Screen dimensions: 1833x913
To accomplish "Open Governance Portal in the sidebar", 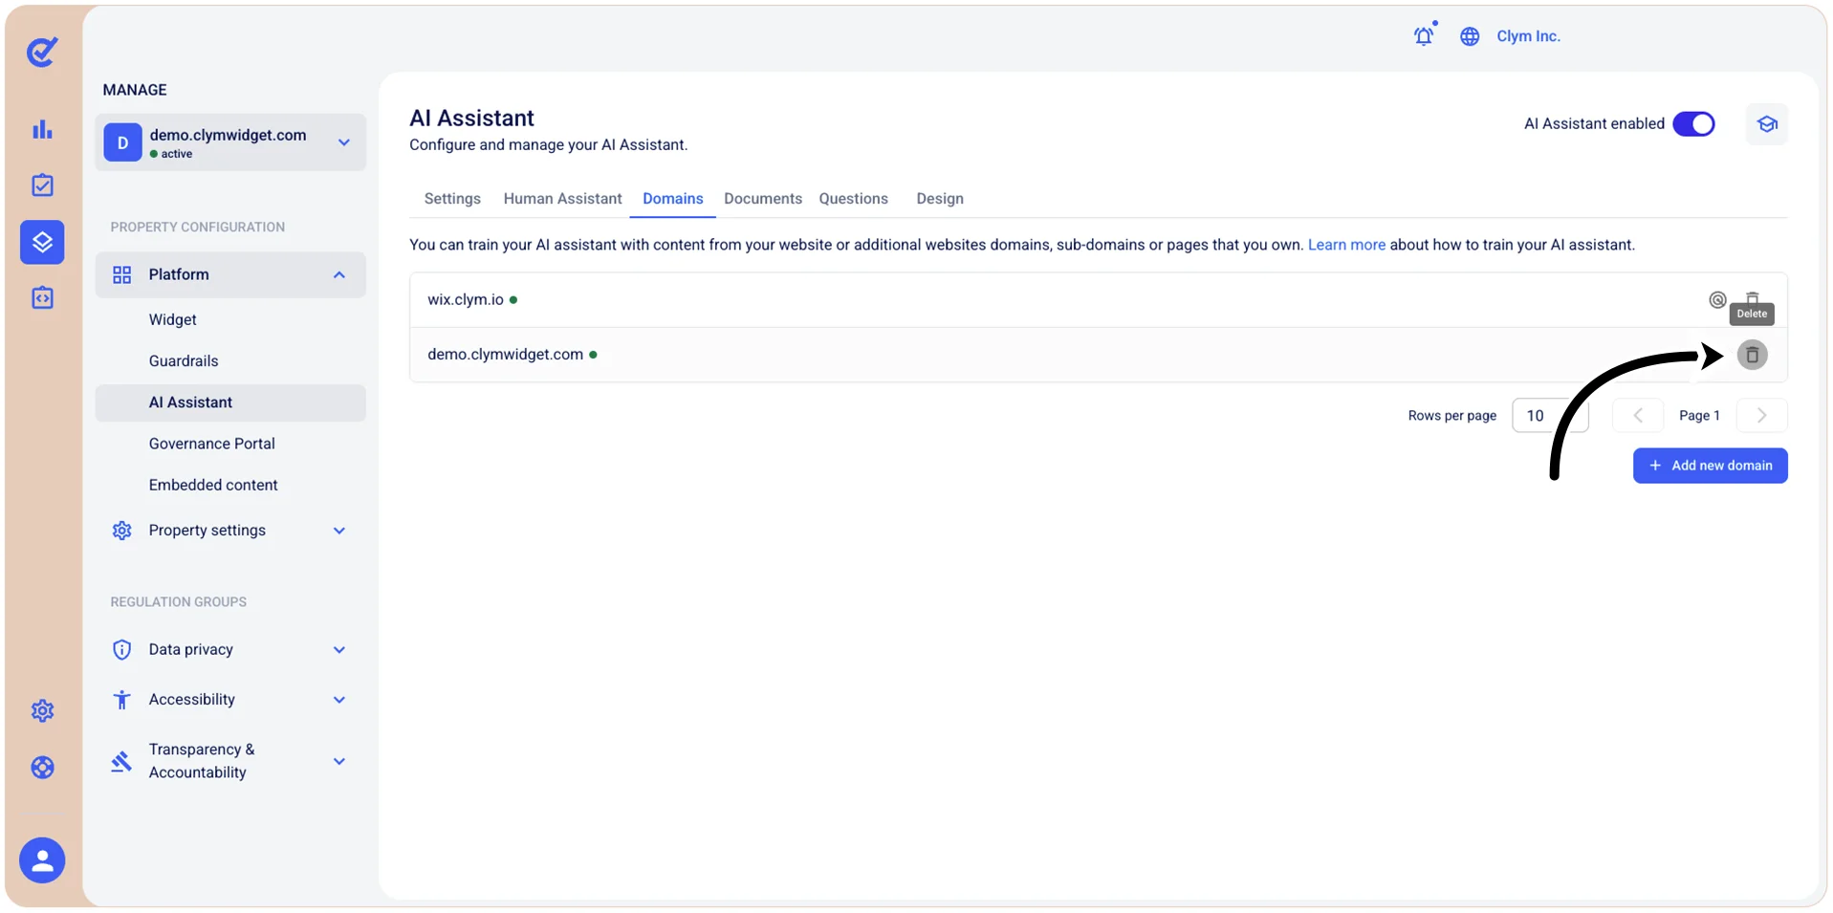I will [x=212, y=444].
